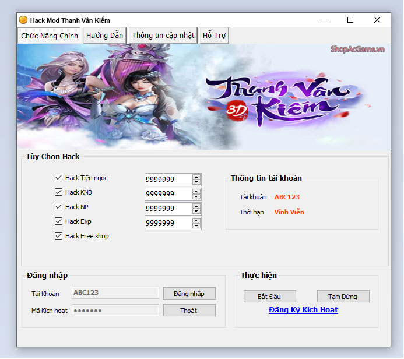Click the Vĩnh Viễn expiry text
The height and width of the screenshot is (359, 404).
coord(289,212)
